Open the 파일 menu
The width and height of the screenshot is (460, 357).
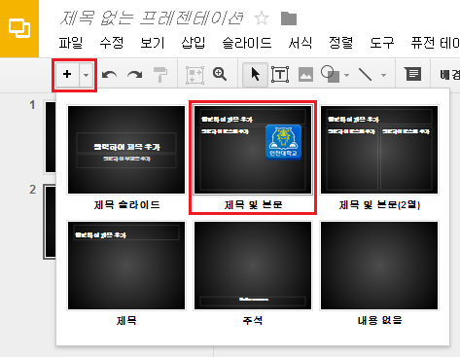click(x=71, y=43)
